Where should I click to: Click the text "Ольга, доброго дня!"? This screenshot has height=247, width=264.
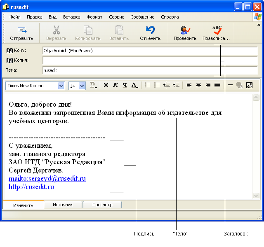(40, 105)
